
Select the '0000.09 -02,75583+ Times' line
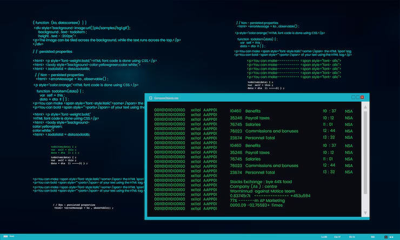(256, 205)
